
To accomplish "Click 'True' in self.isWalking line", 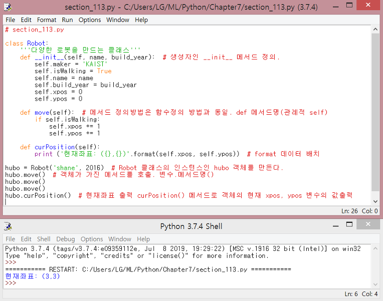I will tap(104, 71).
